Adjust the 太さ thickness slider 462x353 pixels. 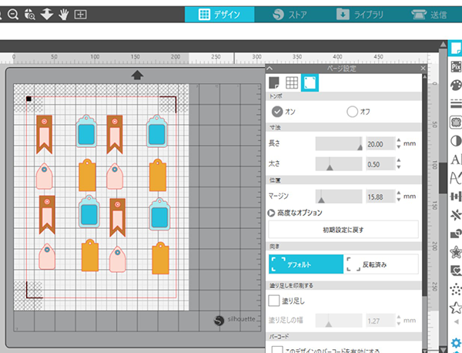point(339,164)
